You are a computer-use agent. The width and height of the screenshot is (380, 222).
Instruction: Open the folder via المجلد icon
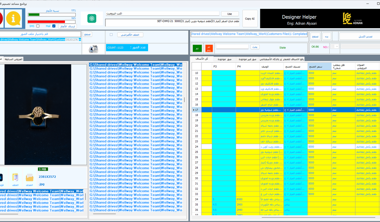(29, 179)
